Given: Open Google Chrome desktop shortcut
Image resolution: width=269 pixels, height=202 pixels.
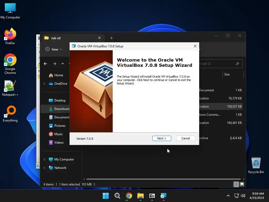Looking at the screenshot, I should [10, 64].
